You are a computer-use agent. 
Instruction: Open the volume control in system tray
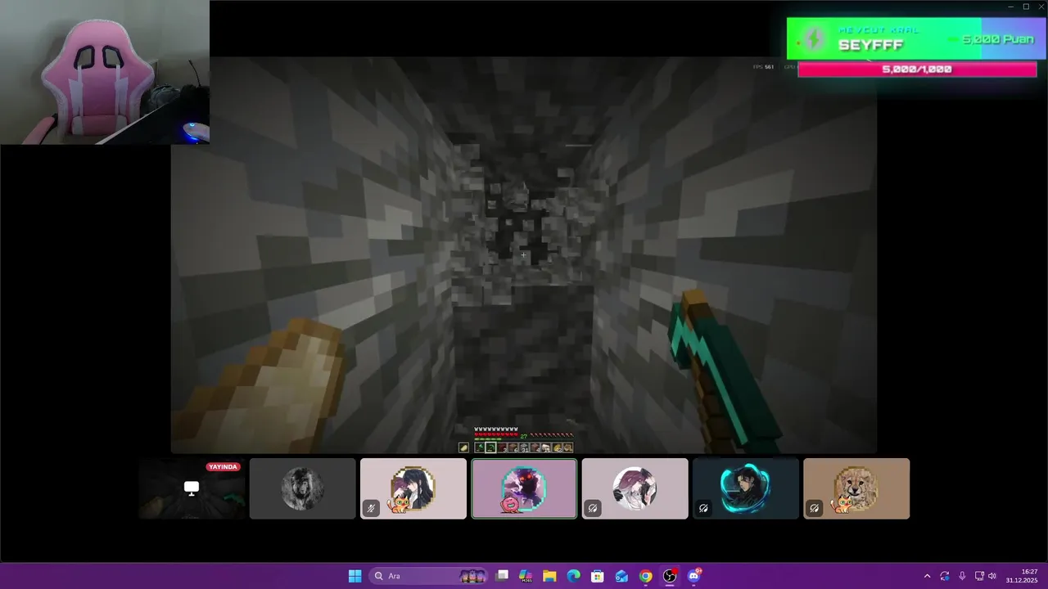coord(992,576)
